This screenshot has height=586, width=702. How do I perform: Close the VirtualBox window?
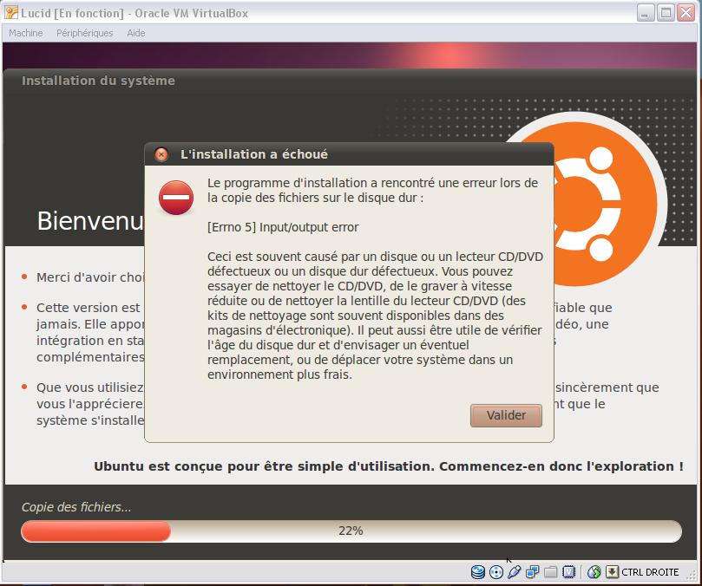point(686,13)
